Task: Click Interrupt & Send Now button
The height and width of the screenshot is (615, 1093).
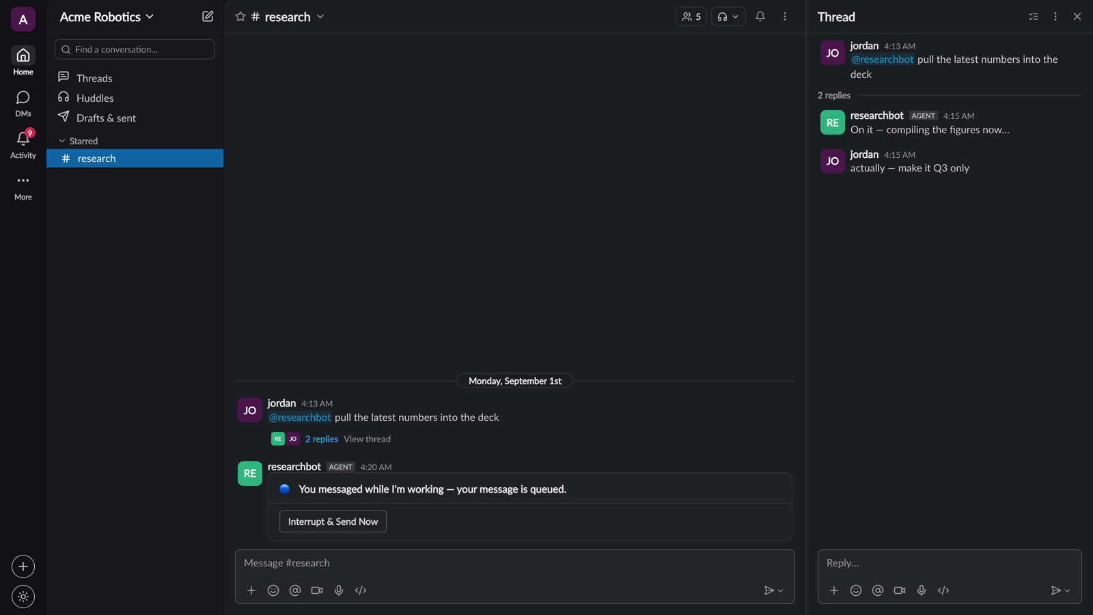Action: [333, 521]
